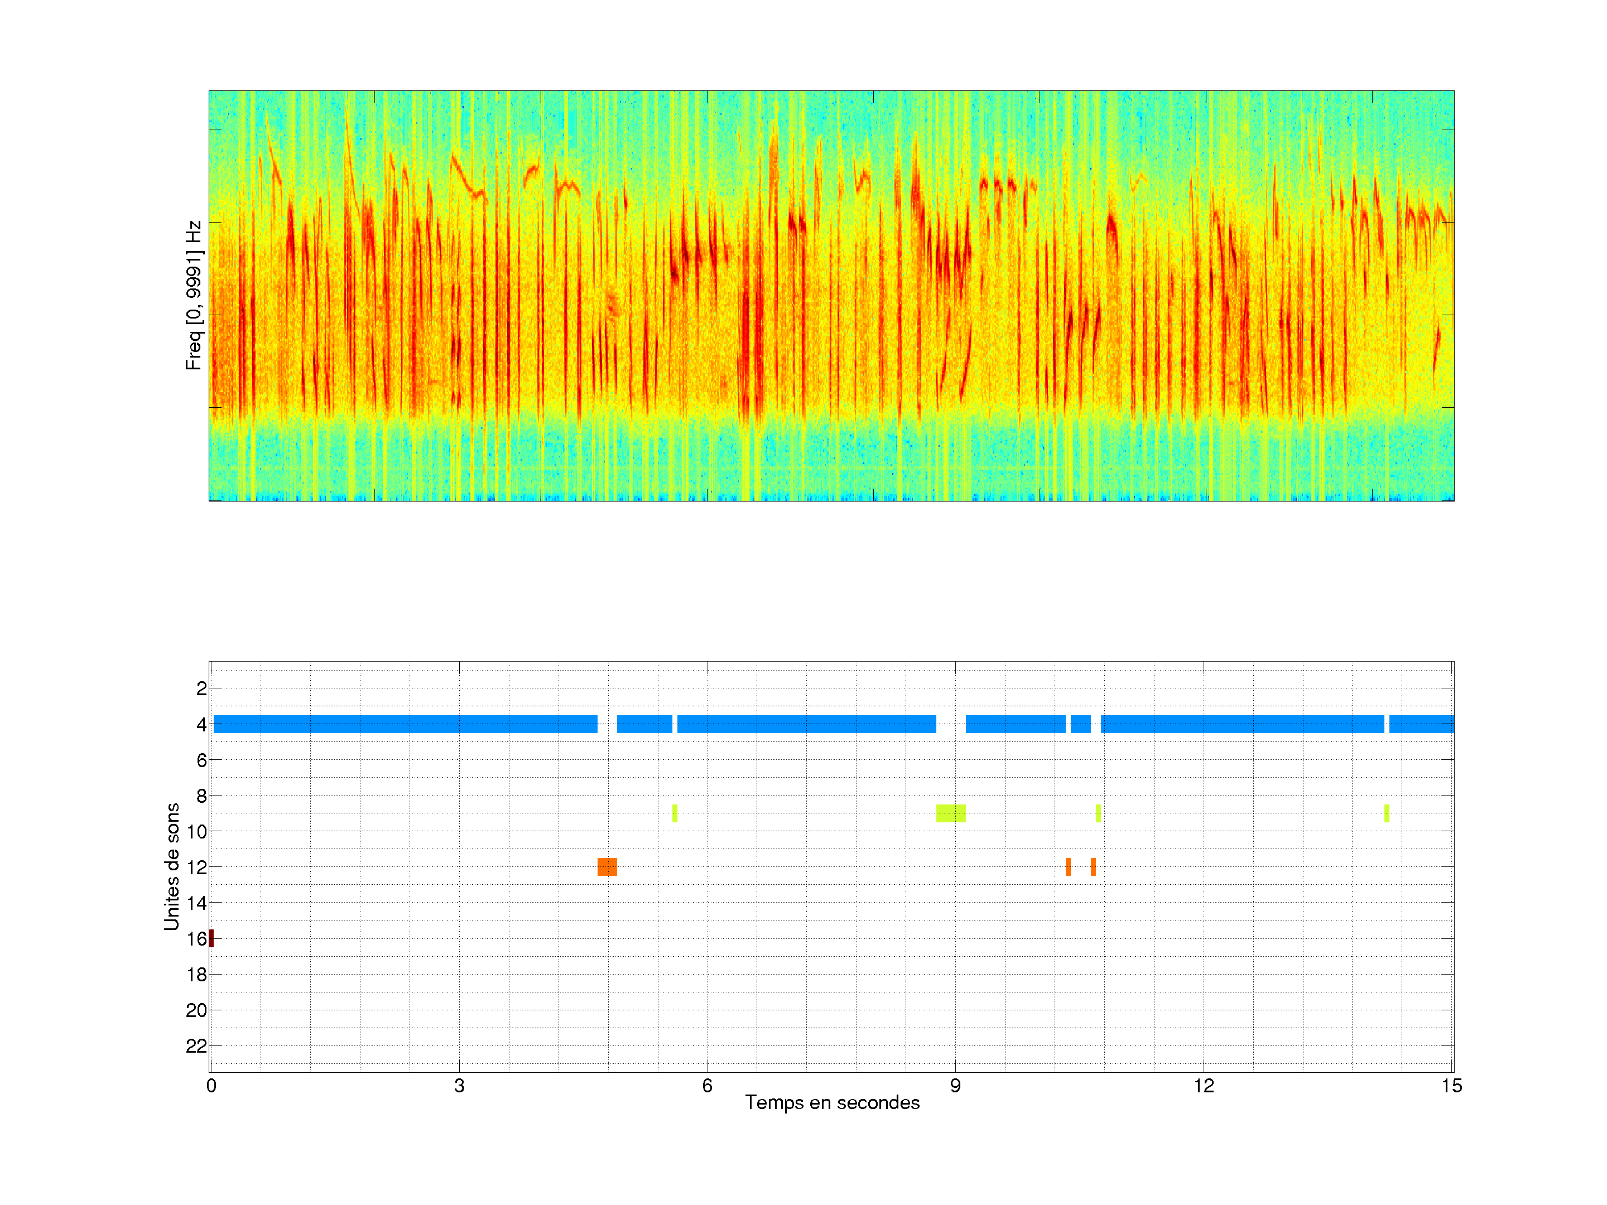This screenshot has width=1607, height=1205.
Task: Click the y-axis tick label 10
Action: click(196, 832)
